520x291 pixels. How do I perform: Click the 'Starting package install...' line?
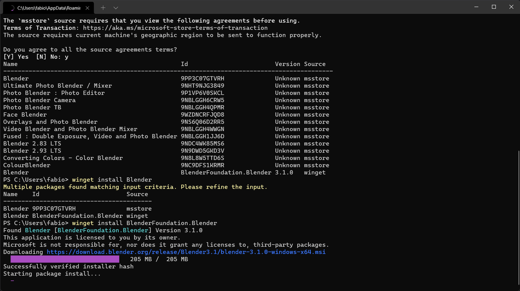(52, 274)
